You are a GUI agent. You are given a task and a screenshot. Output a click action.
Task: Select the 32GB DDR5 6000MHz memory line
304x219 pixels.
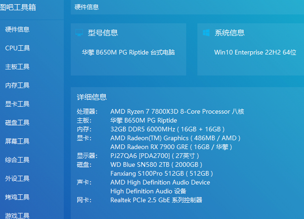tap(168, 129)
